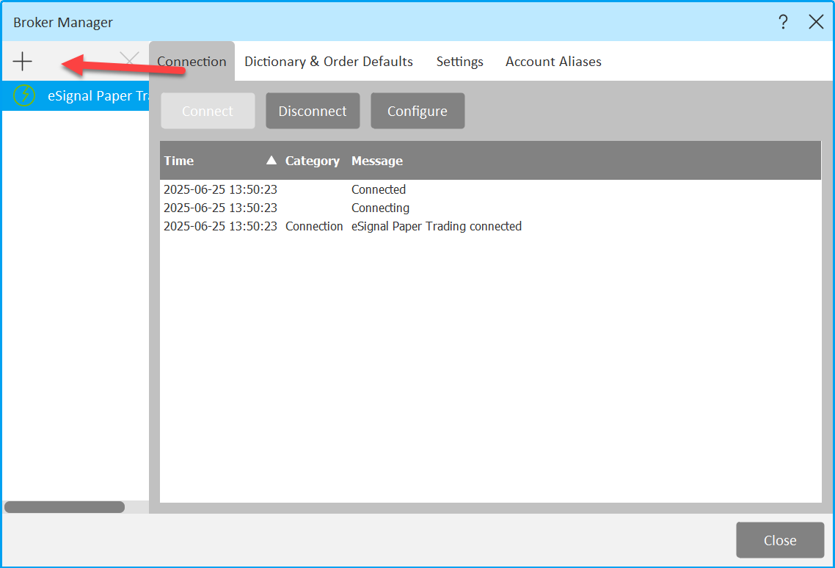Click the Message column header

[377, 161]
